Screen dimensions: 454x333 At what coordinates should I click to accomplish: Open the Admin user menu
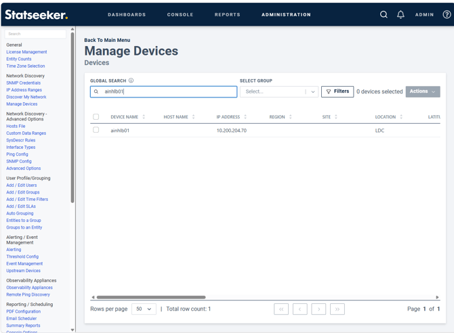coord(424,14)
